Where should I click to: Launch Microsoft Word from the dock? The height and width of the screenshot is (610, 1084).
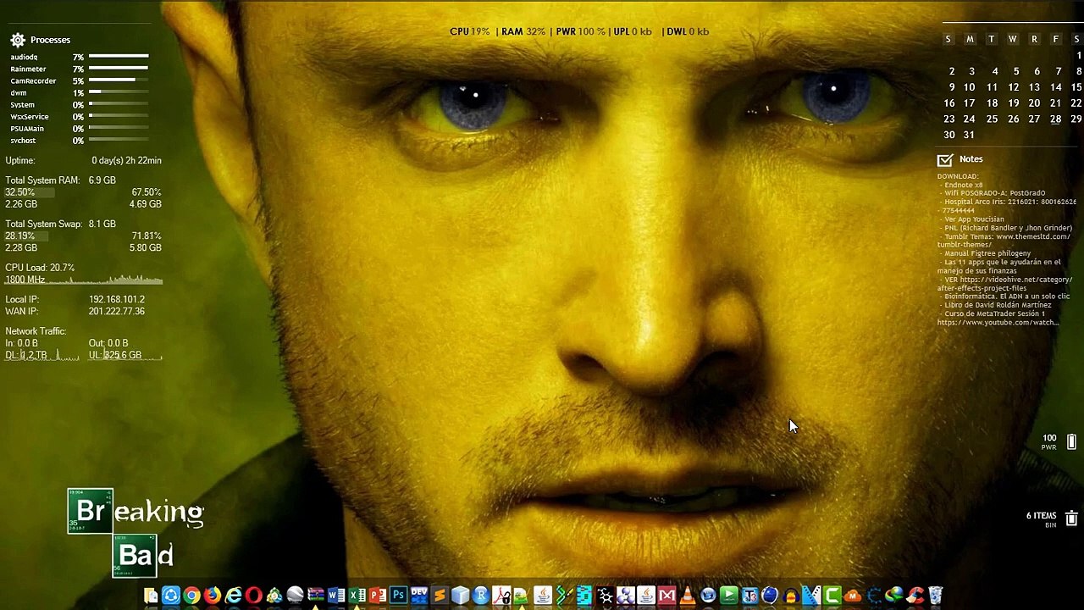click(336, 596)
